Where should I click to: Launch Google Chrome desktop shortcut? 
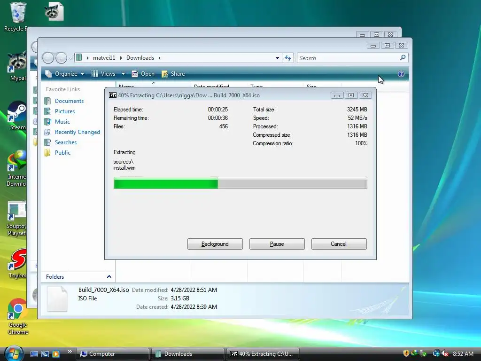click(17, 316)
